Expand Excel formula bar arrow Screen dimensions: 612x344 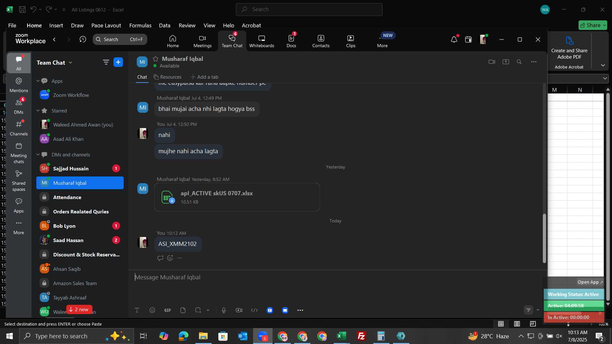click(x=605, y=78)
